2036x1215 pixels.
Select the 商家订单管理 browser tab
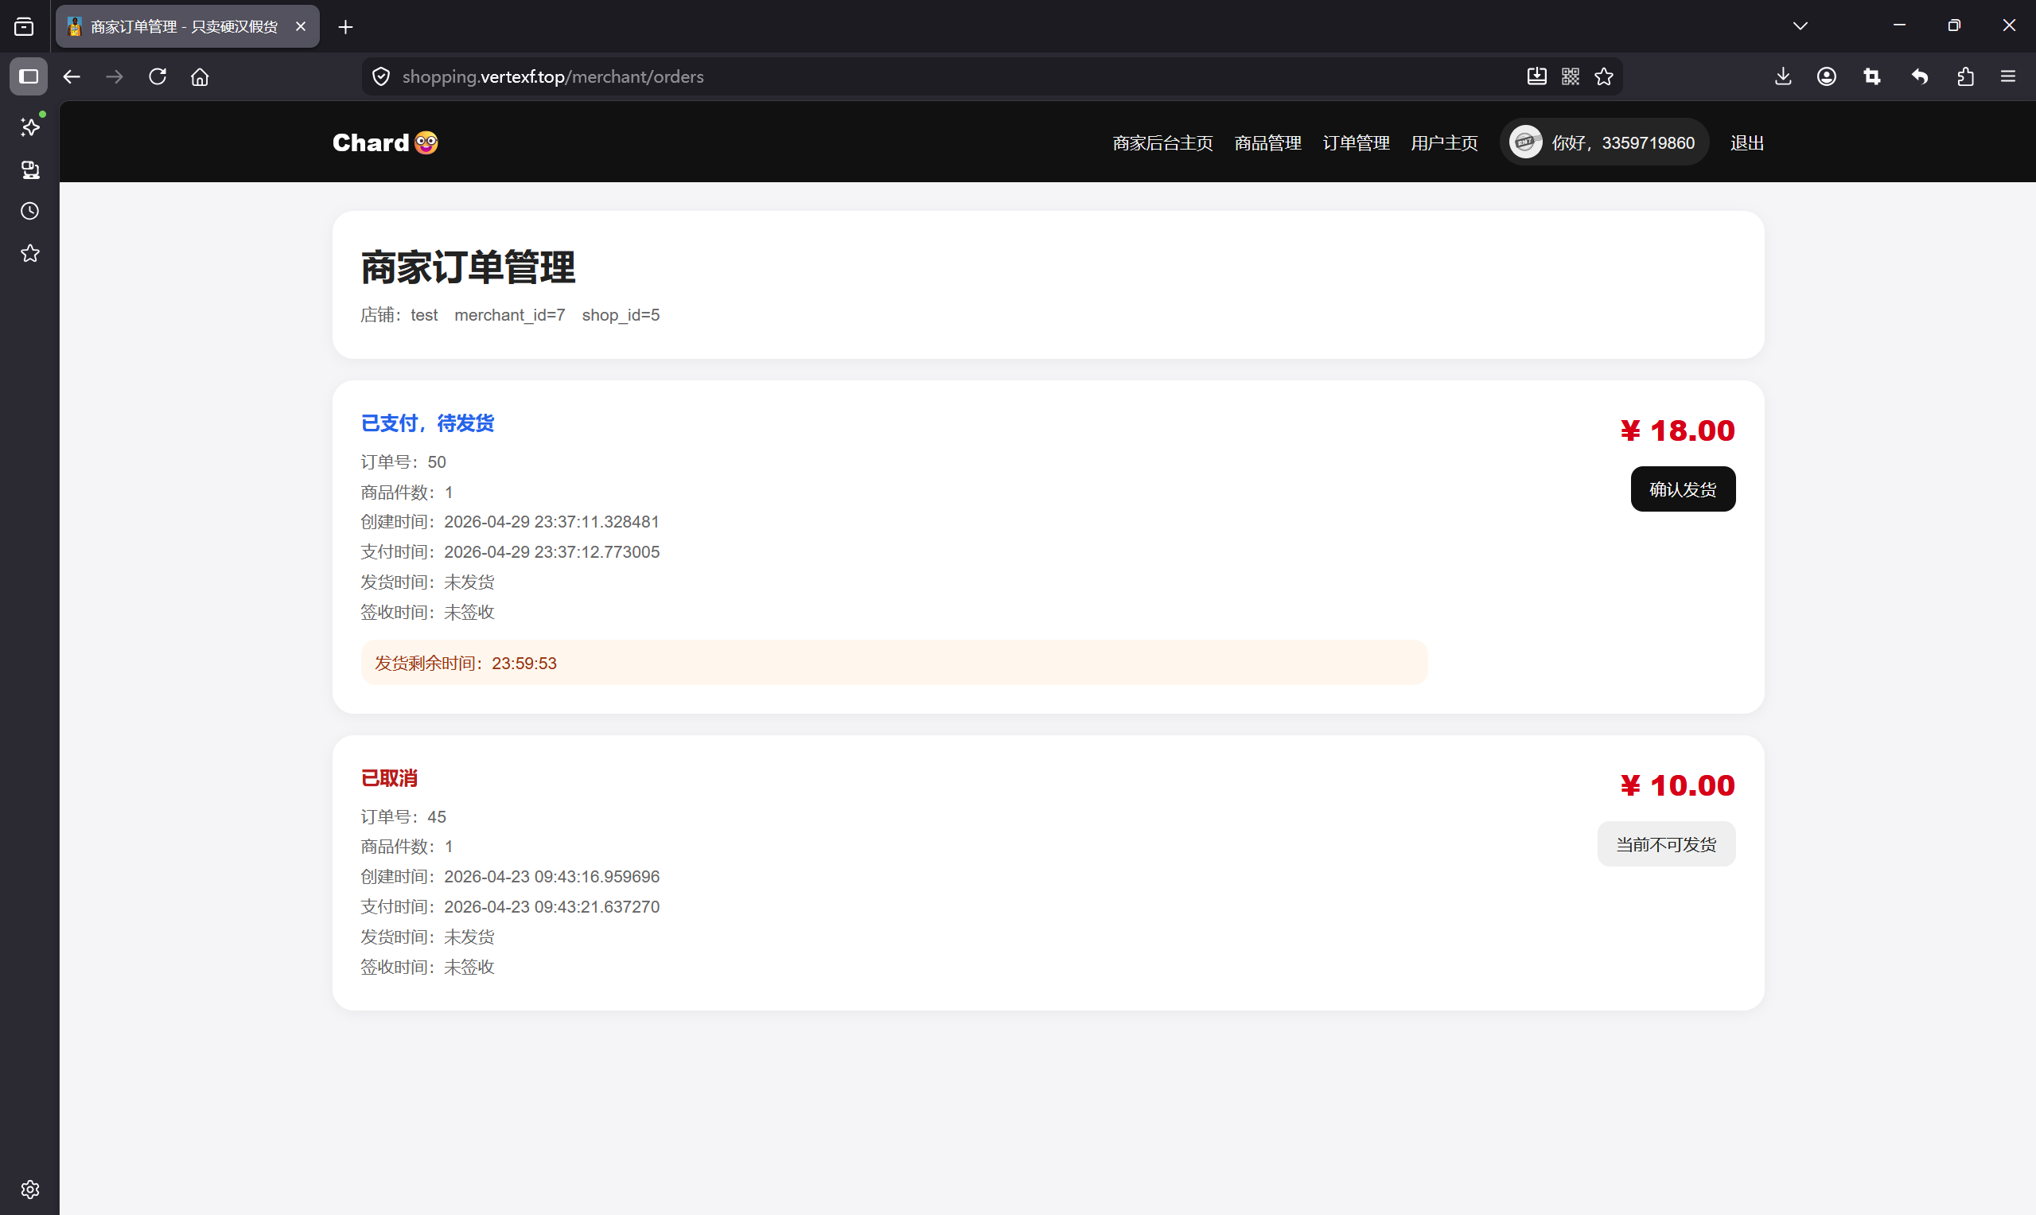(188, 27)
